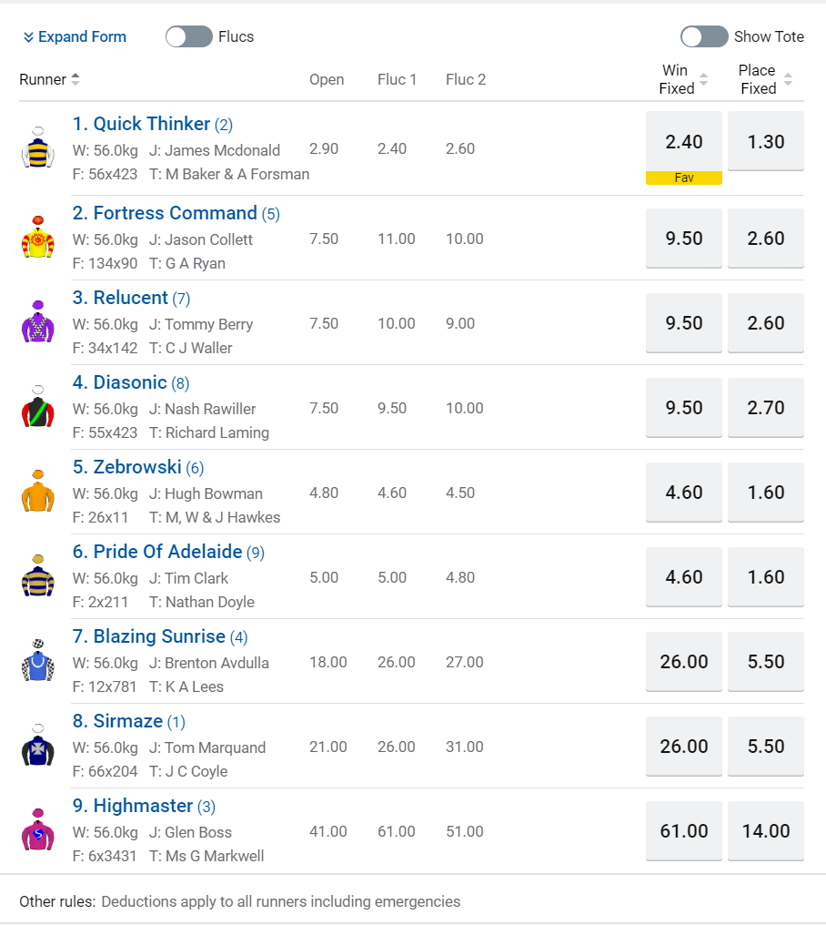Click Relucent's purple jockey silks icon
This screenshot has height=925, width=826.
(37, 322)
